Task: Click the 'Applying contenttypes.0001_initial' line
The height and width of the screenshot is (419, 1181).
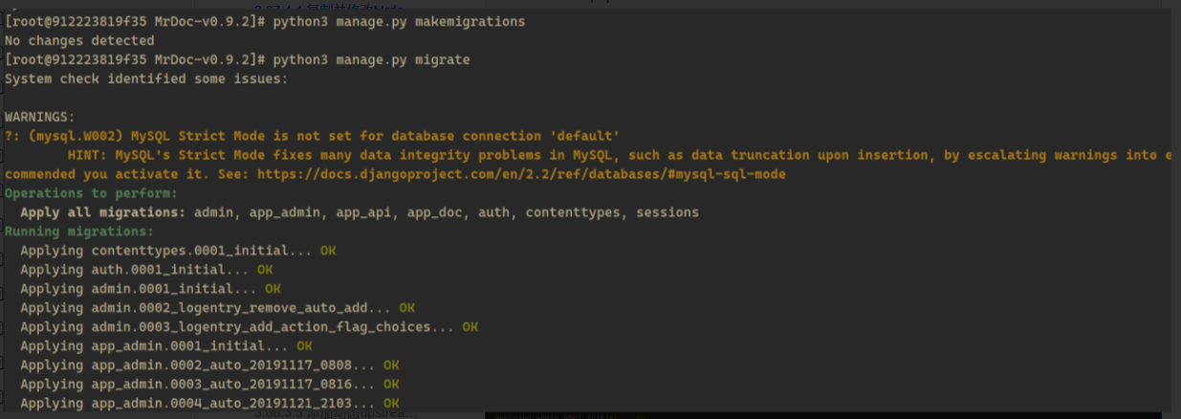Action: point(165,251)
